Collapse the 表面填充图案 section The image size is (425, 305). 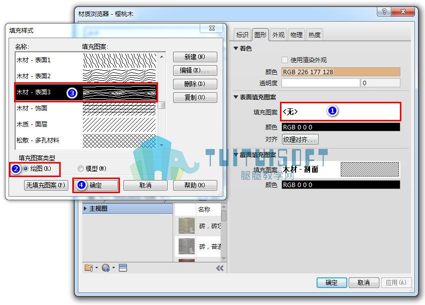(236, 97)
